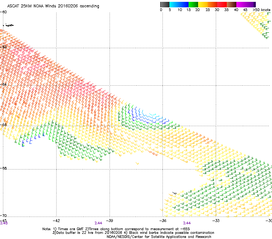272x239 pixels.
Task: Pick the yellow 20-25 knots legend color
Action: tap(203, 4)
